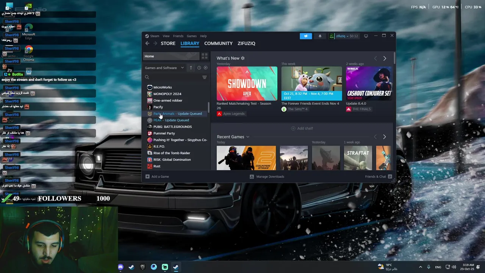Open STRAFTAT recent game tile
The width and height of the screenshot is (485, 273).
point(358,158)
